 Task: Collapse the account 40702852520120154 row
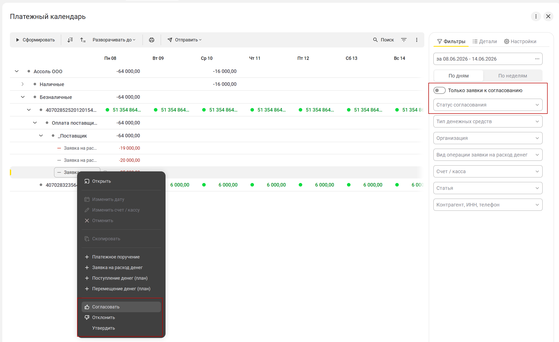(29, 110)
